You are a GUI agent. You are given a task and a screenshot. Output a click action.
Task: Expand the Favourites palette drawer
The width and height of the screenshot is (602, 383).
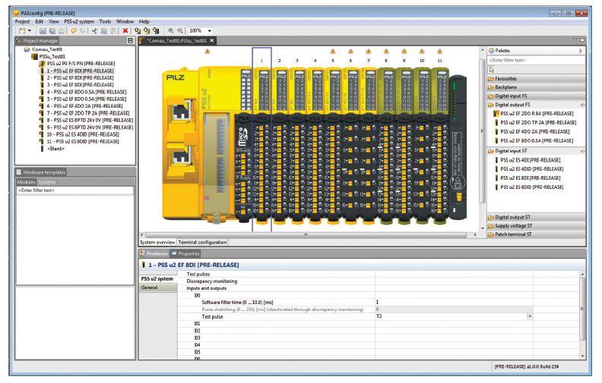pyautogui.click(x=537, y=79)
